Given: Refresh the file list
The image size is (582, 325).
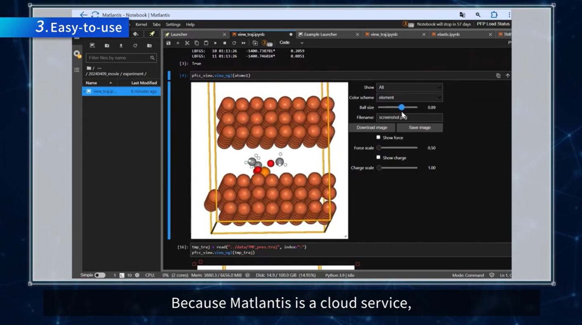Looking at the screenshot, I should coord(135,46).
